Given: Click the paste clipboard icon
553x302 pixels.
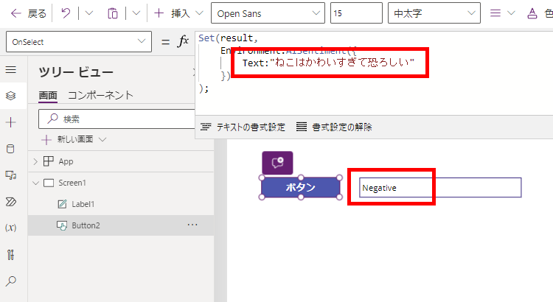Looking at the screenshot, I should point(112,13).
